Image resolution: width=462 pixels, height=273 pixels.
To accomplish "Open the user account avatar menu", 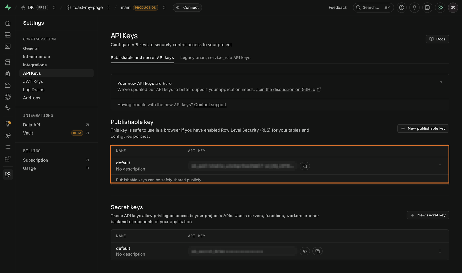I will click(453, 7).
